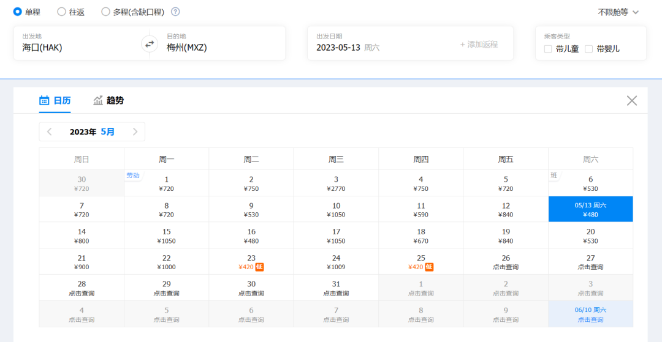Select May 6 workday priced ¥530
Viewport: 662px width, 342px height.
click(591, 183)
